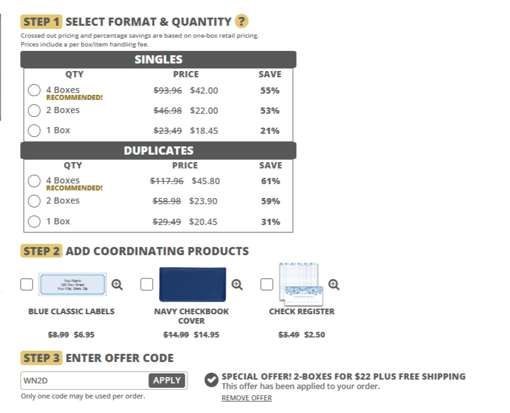This screenshot has width=510, height=413.
Task: Pick the Duplicates 1 Box option
Action: [x=35, y=221]
